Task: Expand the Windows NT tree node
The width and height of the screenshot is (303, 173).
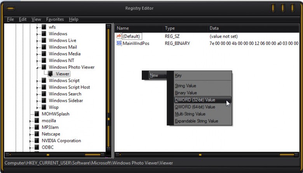Action: point(37,61)
